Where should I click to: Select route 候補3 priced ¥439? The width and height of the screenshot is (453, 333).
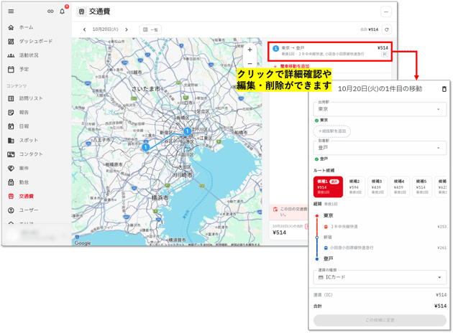click(377, 187)
